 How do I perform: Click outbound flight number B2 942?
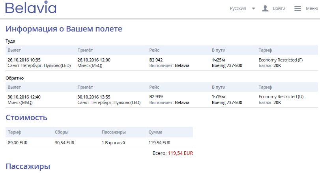click(x=156, y=60)
